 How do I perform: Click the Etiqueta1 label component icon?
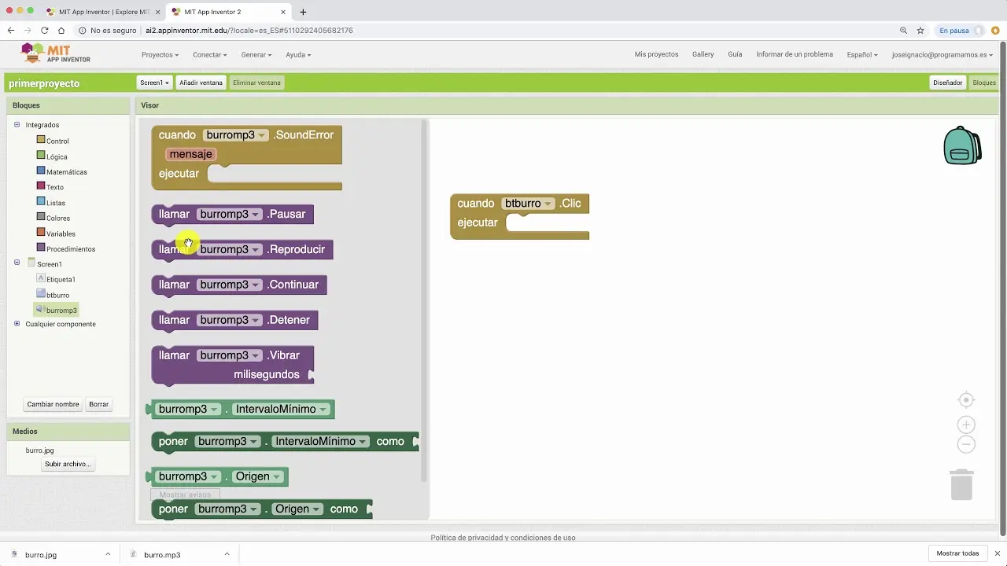pyautogui.click(x=41, y=278)
